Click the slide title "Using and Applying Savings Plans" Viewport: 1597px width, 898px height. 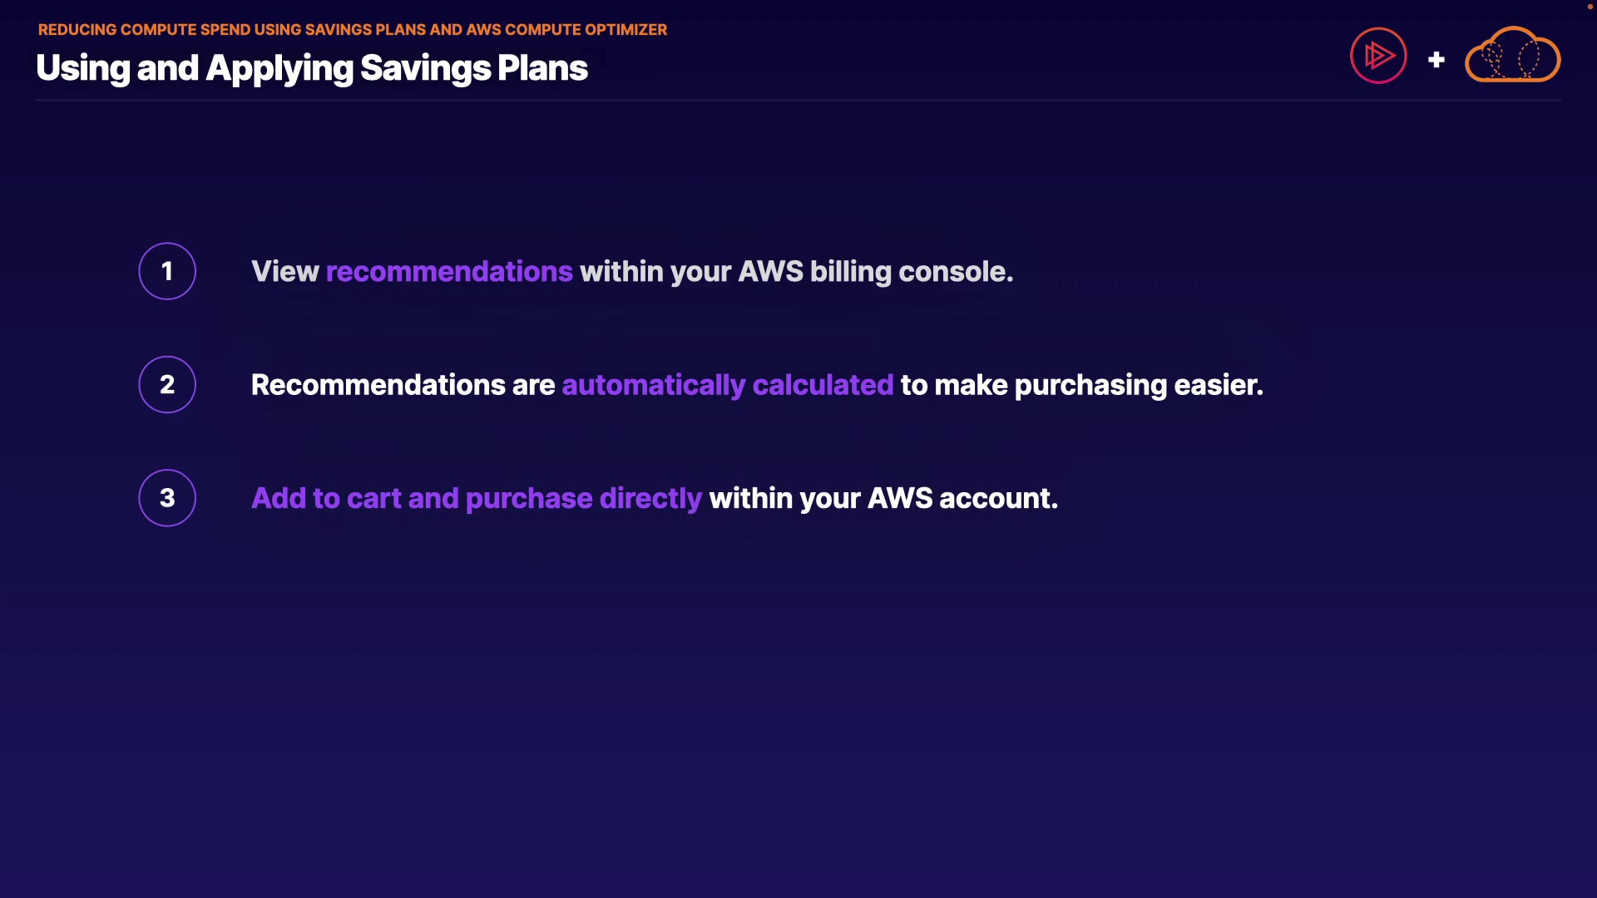[x=312, y=68]
